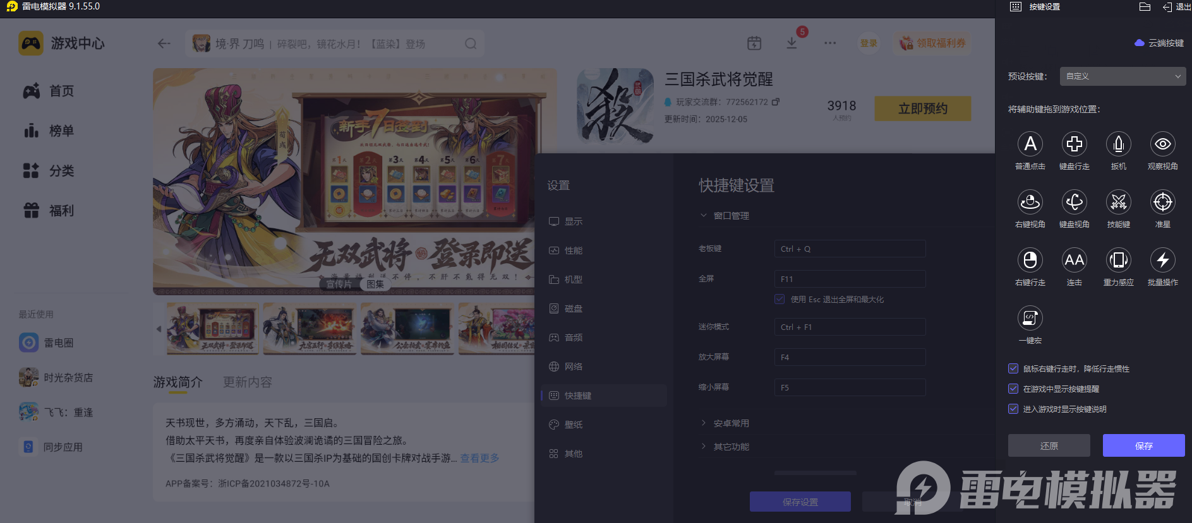Open 磁盘 settings category
Viewport: 1192px width, 523px height.
(604, 309)
